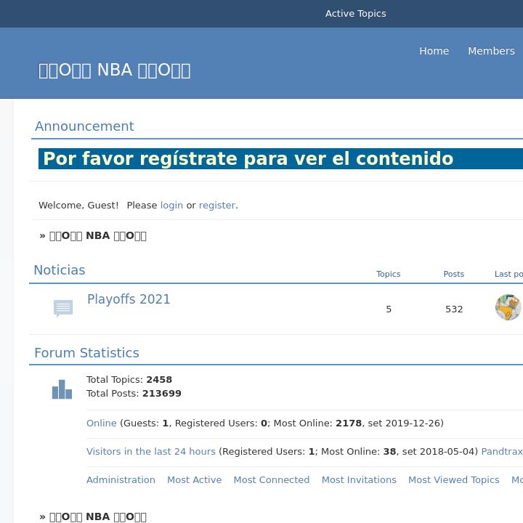This screenshot has height=523, width=523.
Task: Click the Forum Statistics bar chart icon
Action: pyautogui.click(x=62, y=390)
